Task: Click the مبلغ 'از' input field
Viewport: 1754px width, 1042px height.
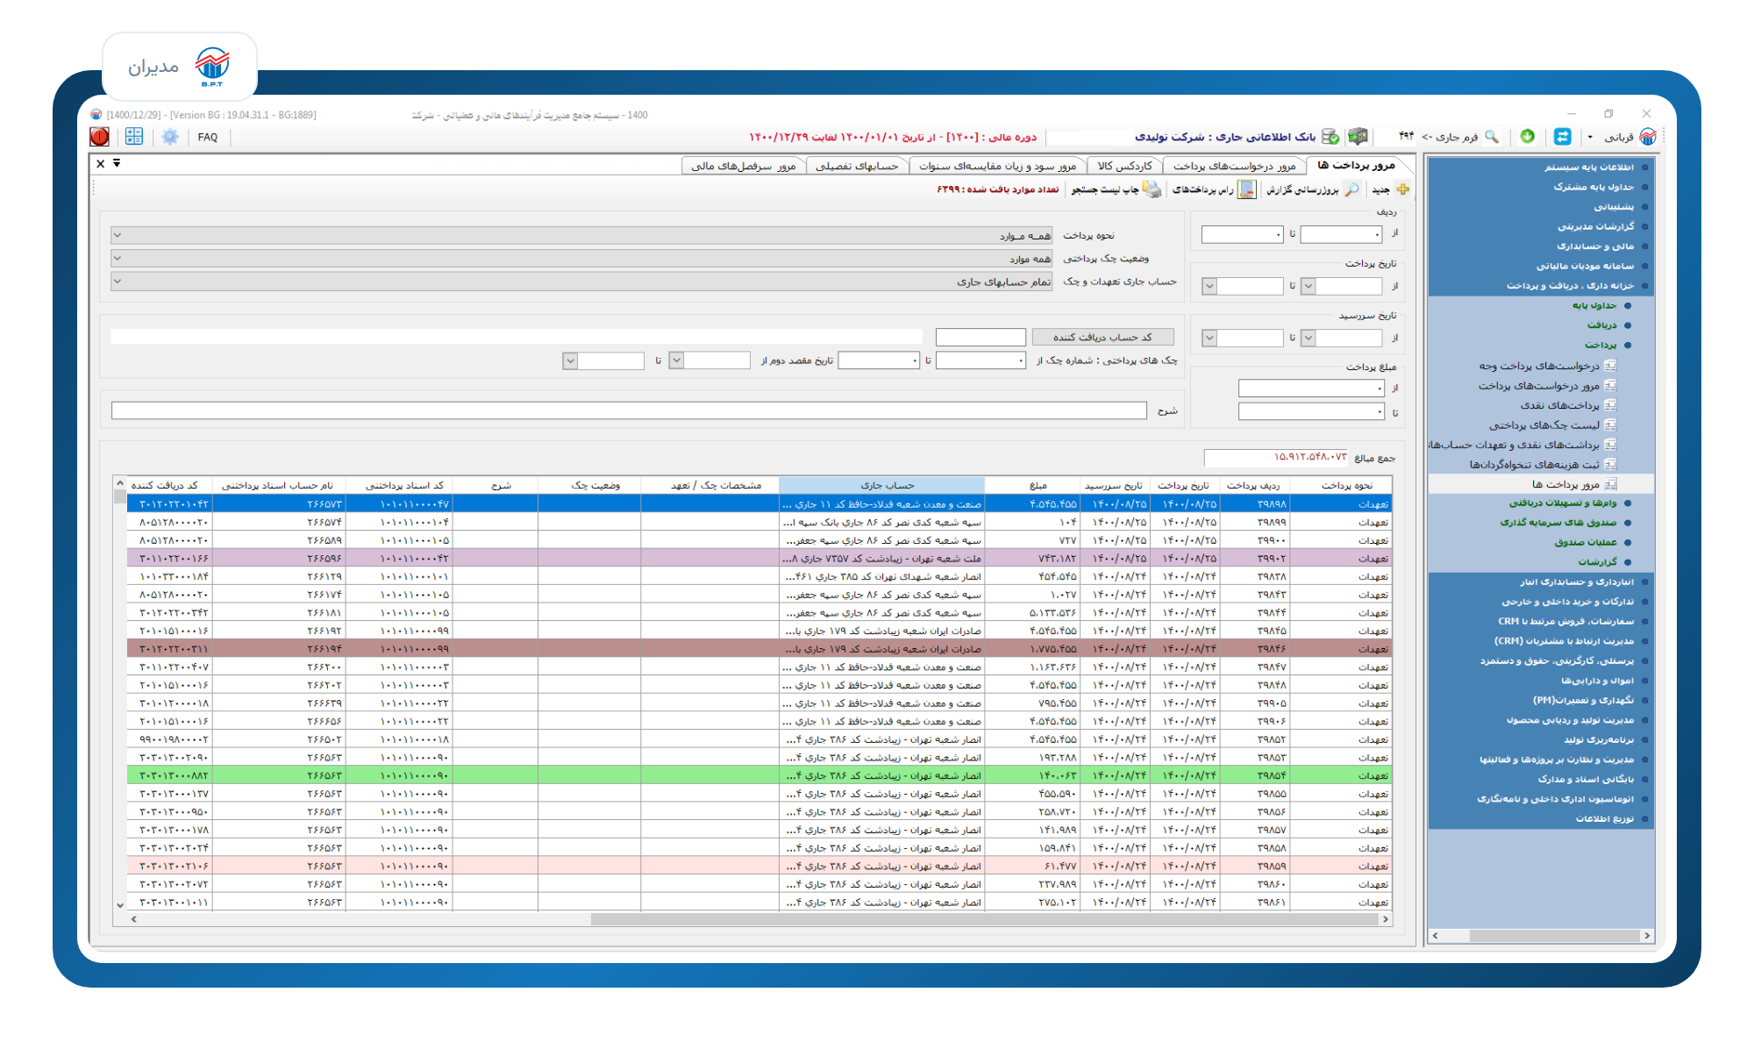Action: point(1311,388)
